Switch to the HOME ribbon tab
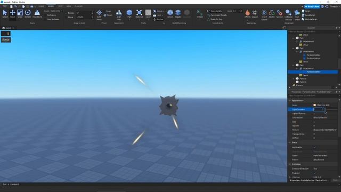The image size is (341, 192). pos(41,6)
